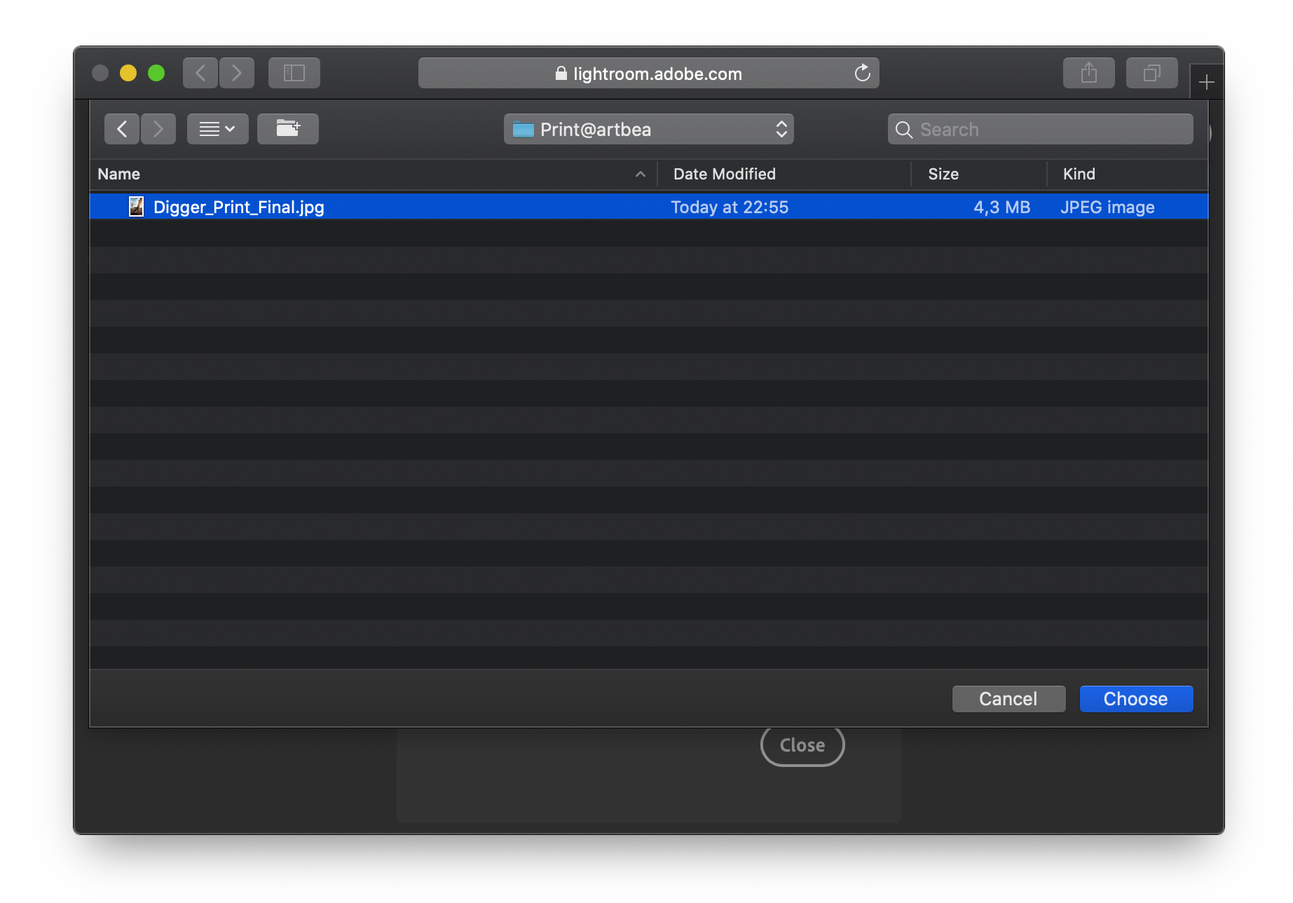Toggle the Safari sidebar
Screen dimensions: 1293x903
(x=294, y=73)
